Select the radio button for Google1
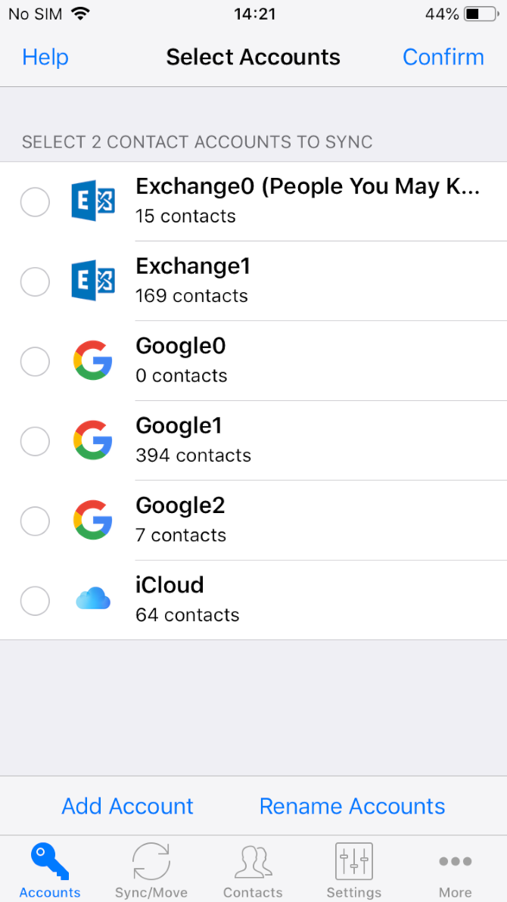507x902 pixels. pyautogui.click(x=35, y=441)
